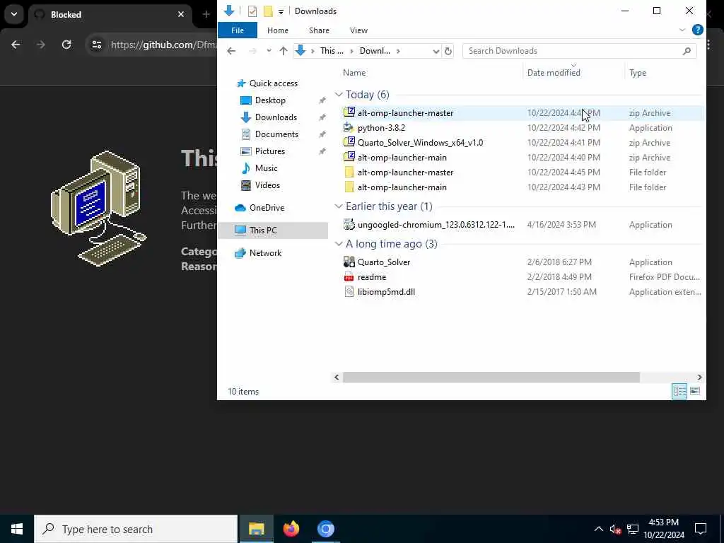The width and height of the screenshot is (724, 543).
Task: Click the taskbar search box
Action: 136,529
